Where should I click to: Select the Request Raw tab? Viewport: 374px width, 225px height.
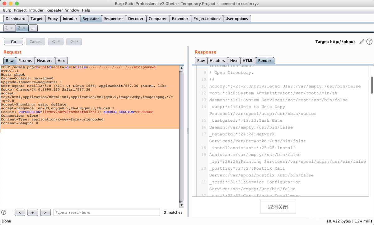[10, 61]
